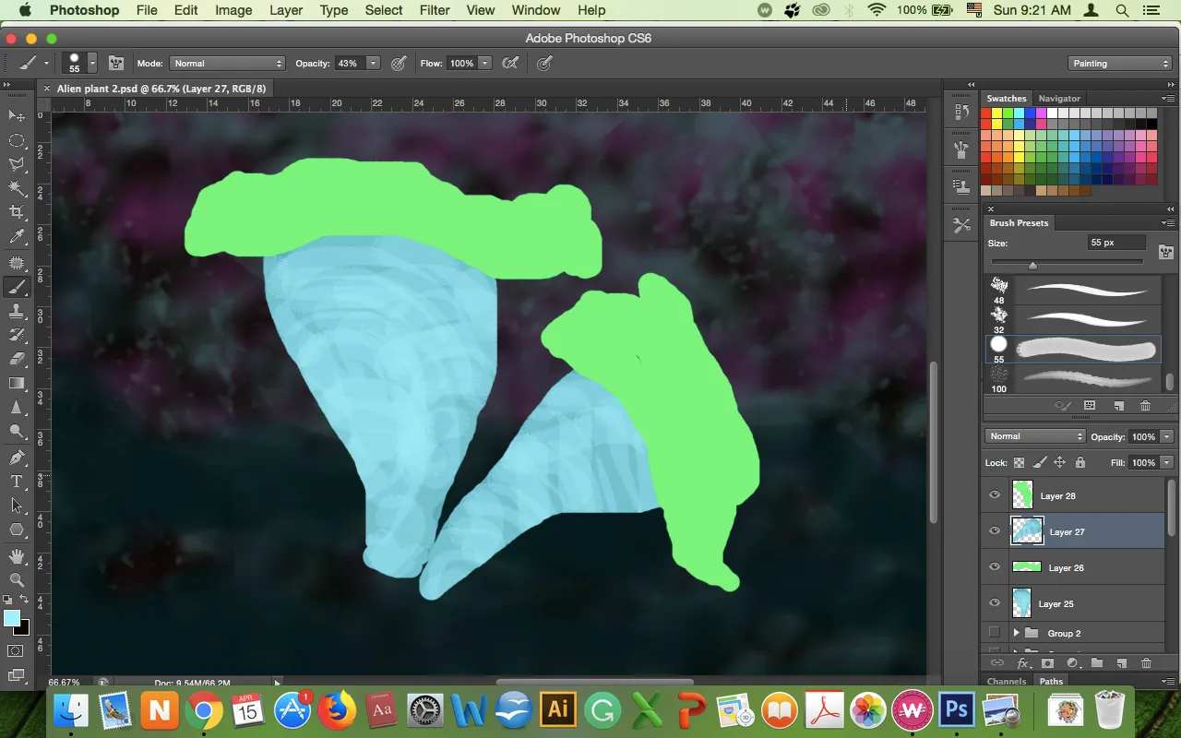Select the 55 round brush preset
This screenshot has width=1181, height=738.
1071,349
